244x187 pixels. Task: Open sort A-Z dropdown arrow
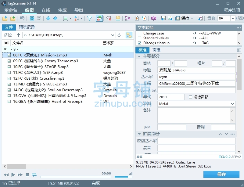[82, 18]
